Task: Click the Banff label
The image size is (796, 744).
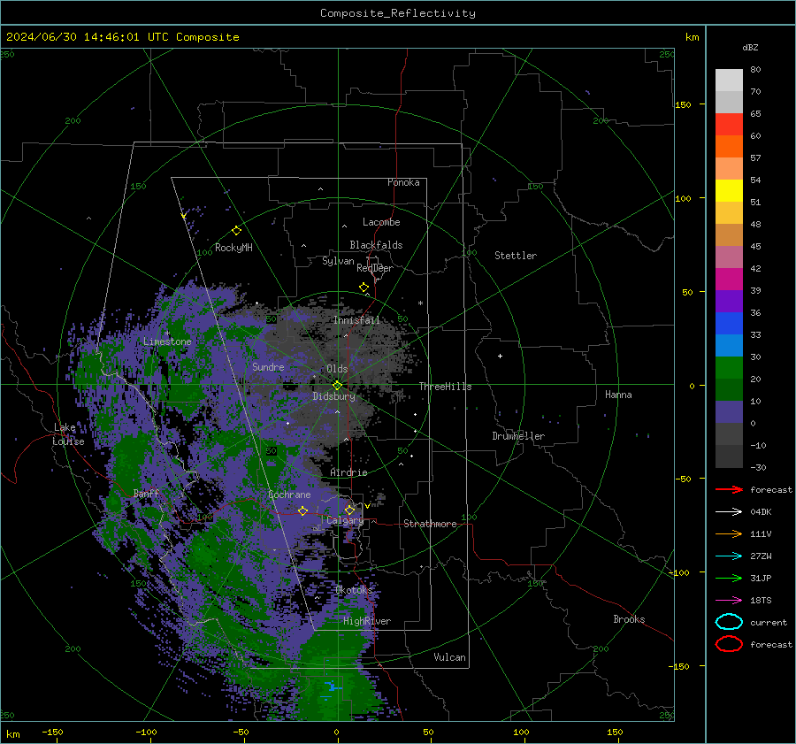Action: [x=146, y=493]
